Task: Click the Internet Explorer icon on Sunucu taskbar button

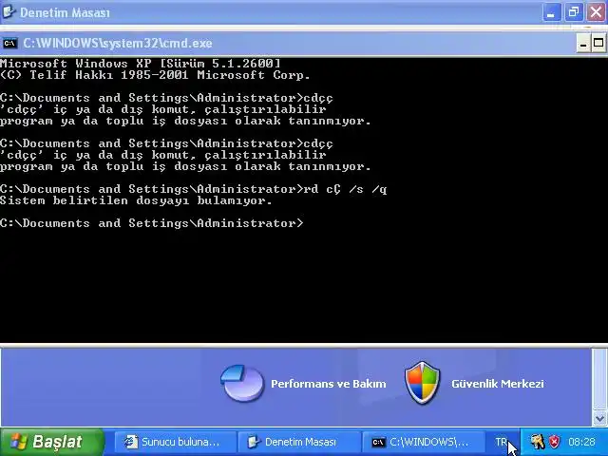Action: point(131,442)
